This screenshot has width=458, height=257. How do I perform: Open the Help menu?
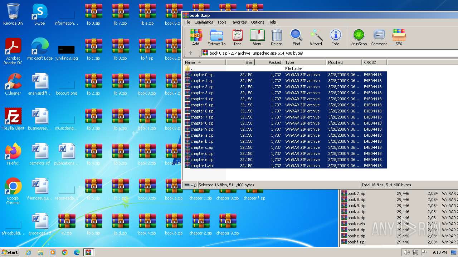click(x=272, y=22)
